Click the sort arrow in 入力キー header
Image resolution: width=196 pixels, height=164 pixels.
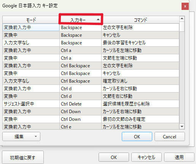[x=98, y=19]
